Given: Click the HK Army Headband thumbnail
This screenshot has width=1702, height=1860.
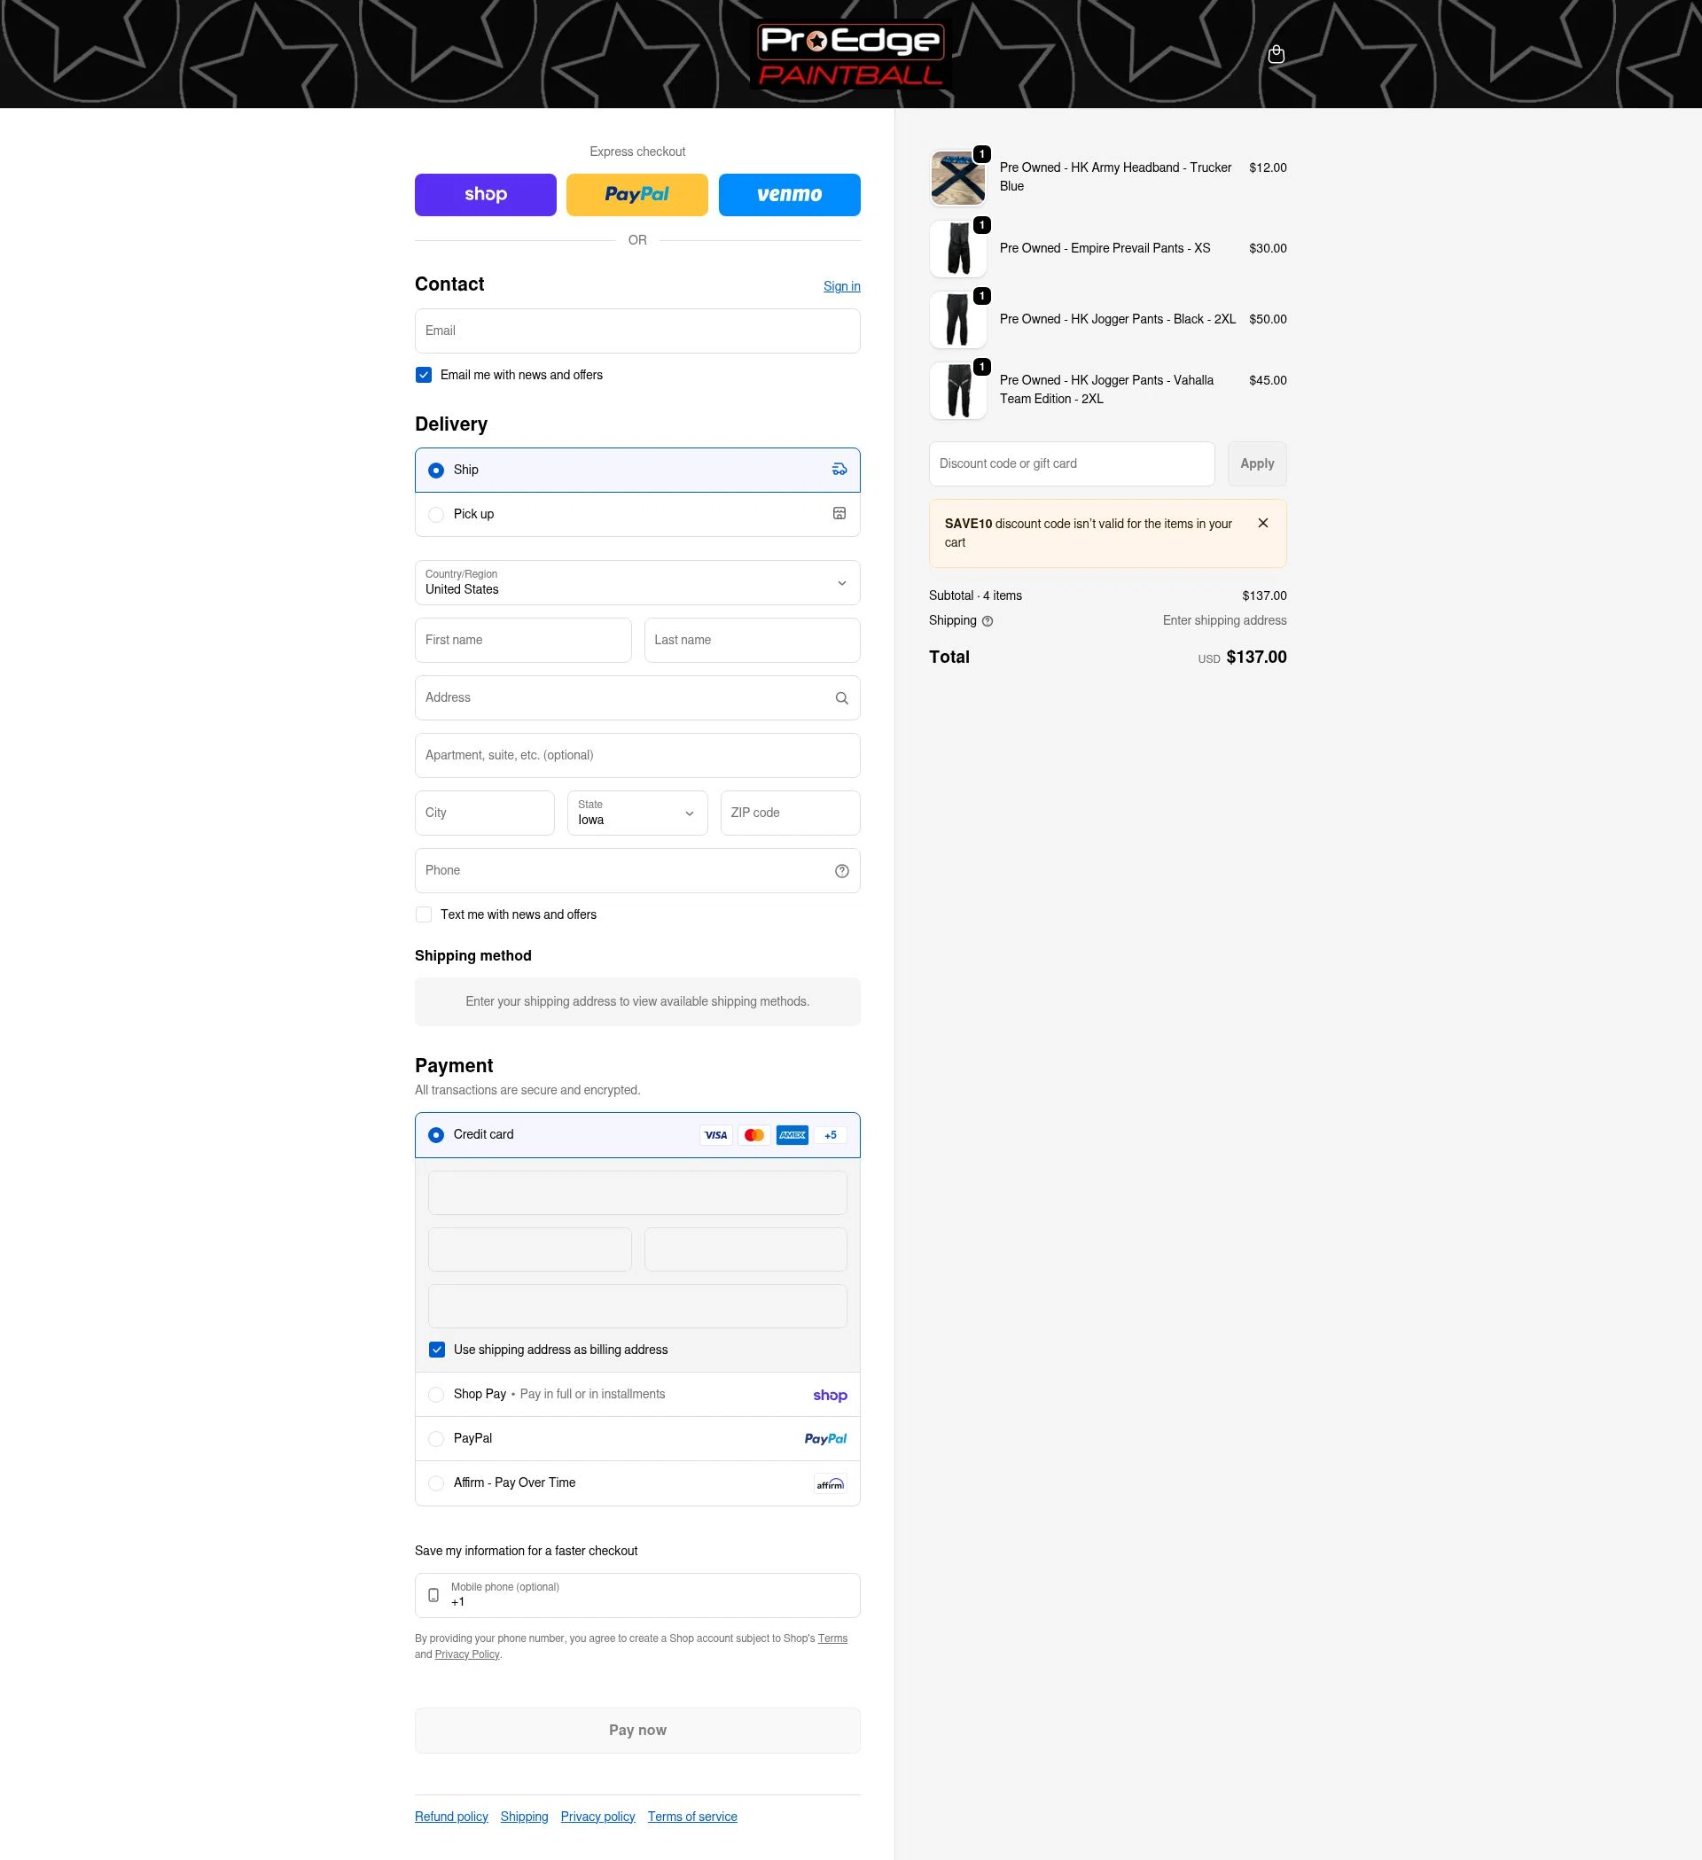Looking at the screenshot, I should point(957,177).
